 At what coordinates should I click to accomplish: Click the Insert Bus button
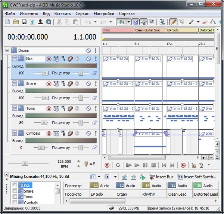click(161, 177)
